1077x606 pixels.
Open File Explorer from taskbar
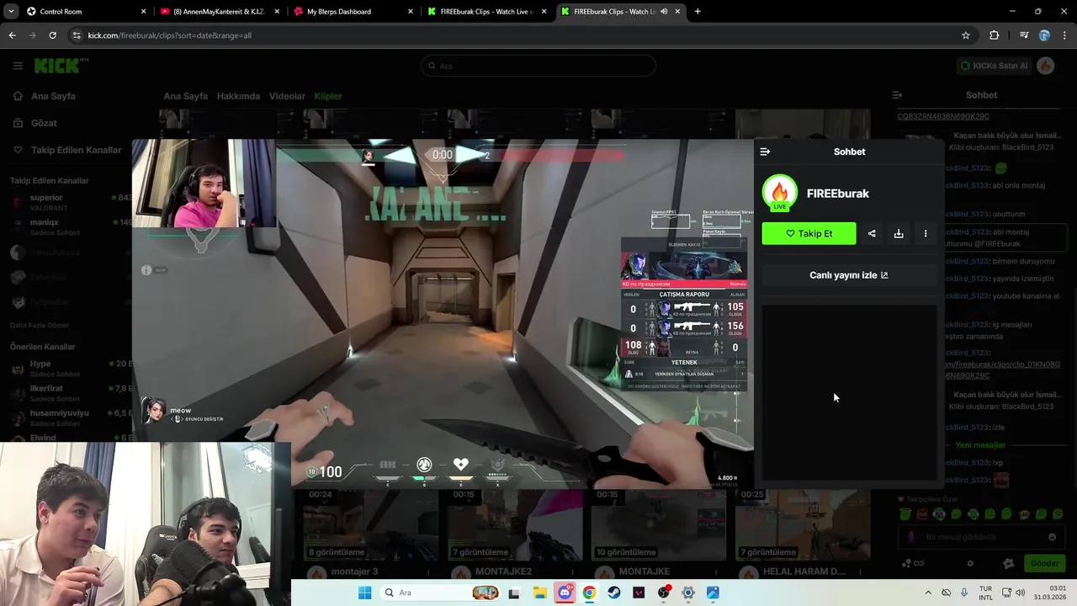[x=539, y=593]
